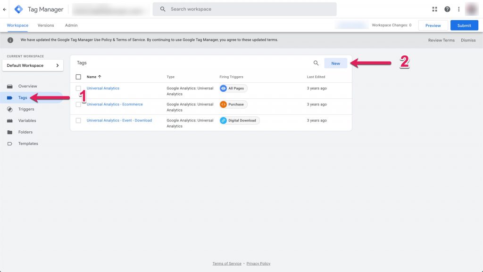This screenshot has width=483, height=272.
Task: Check the Universal Analytics - Ecommerce checkbox
Action: (78, 104)
